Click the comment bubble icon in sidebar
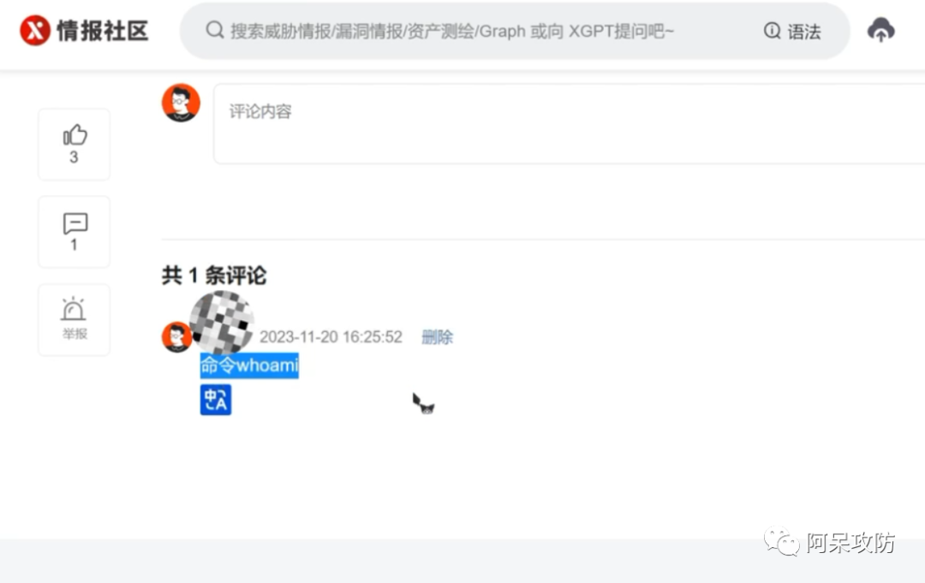The image size is (925, 583). pos(74,223)
